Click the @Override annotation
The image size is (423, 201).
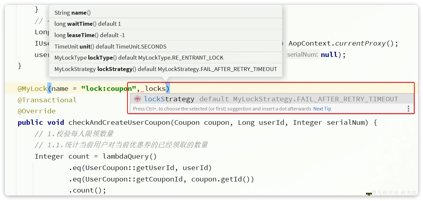(37, 111)
